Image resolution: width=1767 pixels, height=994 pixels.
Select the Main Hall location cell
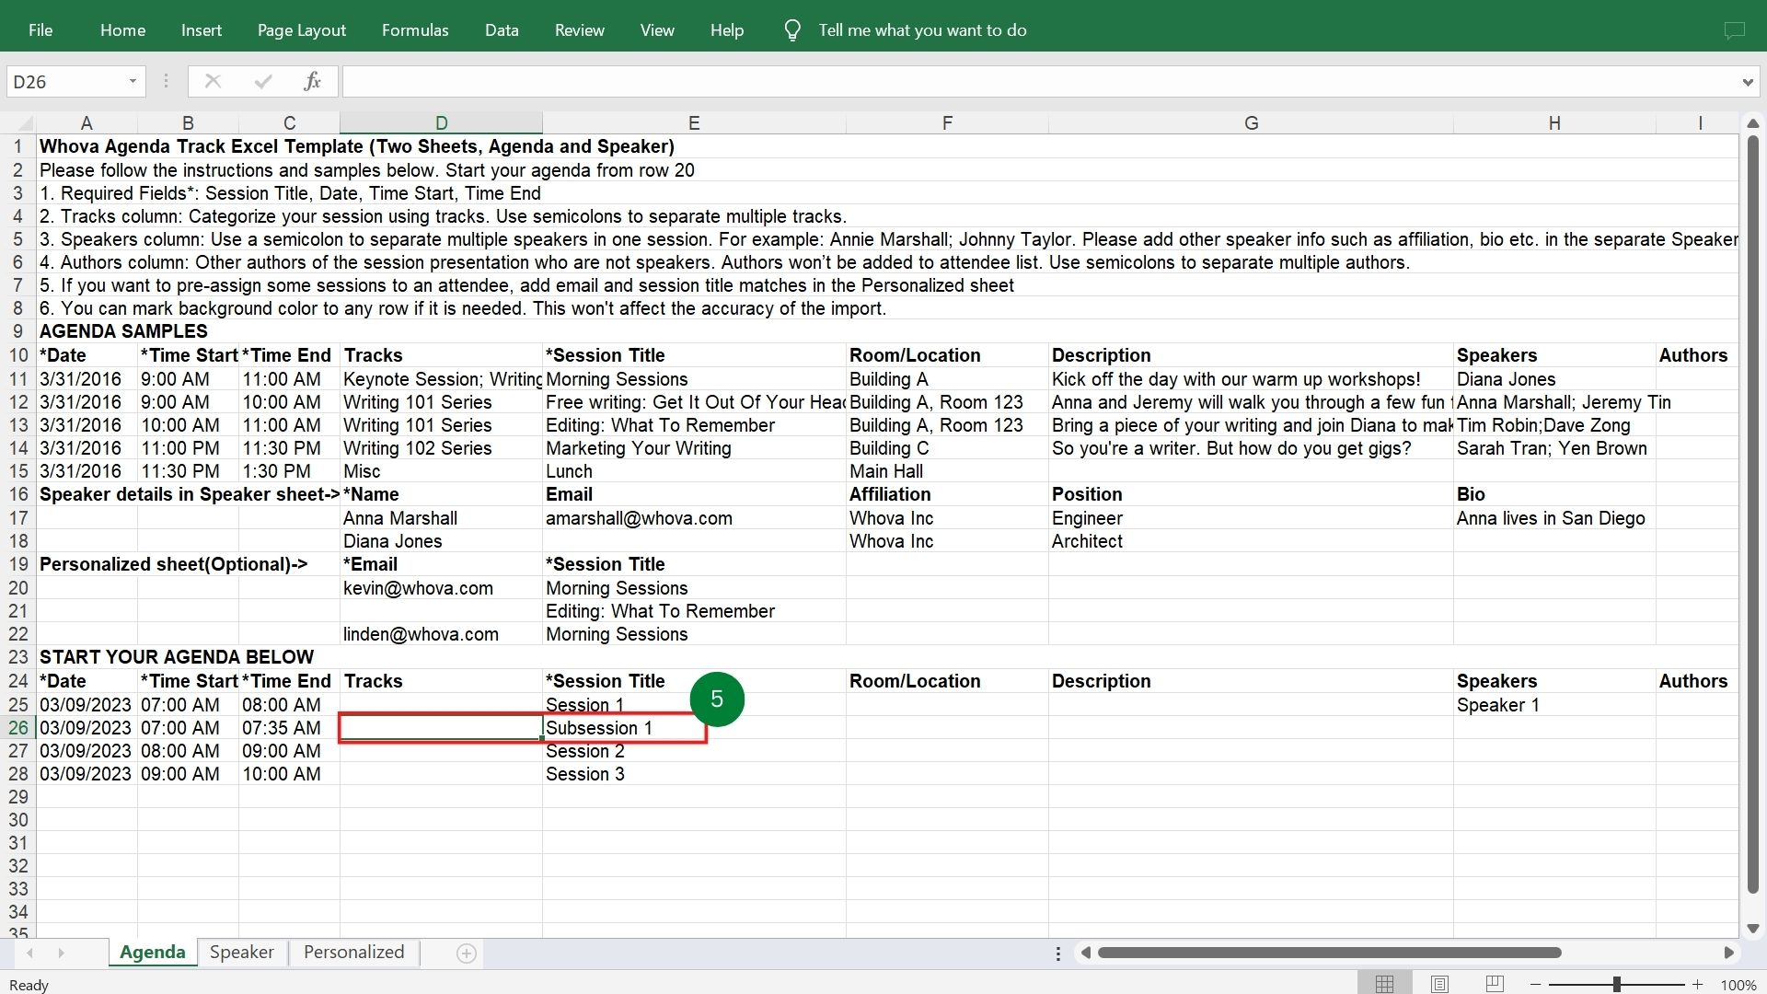pos(947,471)
